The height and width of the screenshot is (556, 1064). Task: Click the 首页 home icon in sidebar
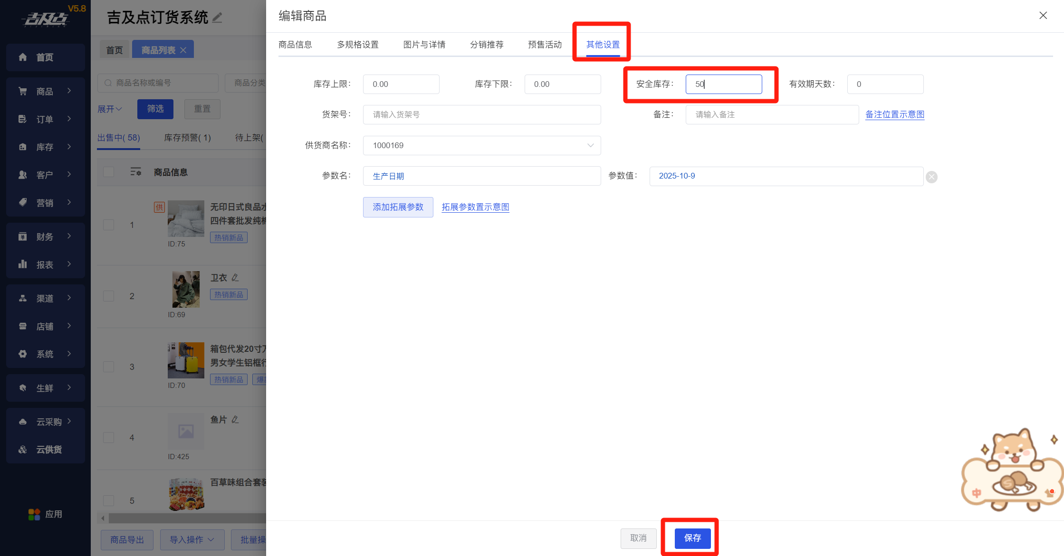point(23,57)
